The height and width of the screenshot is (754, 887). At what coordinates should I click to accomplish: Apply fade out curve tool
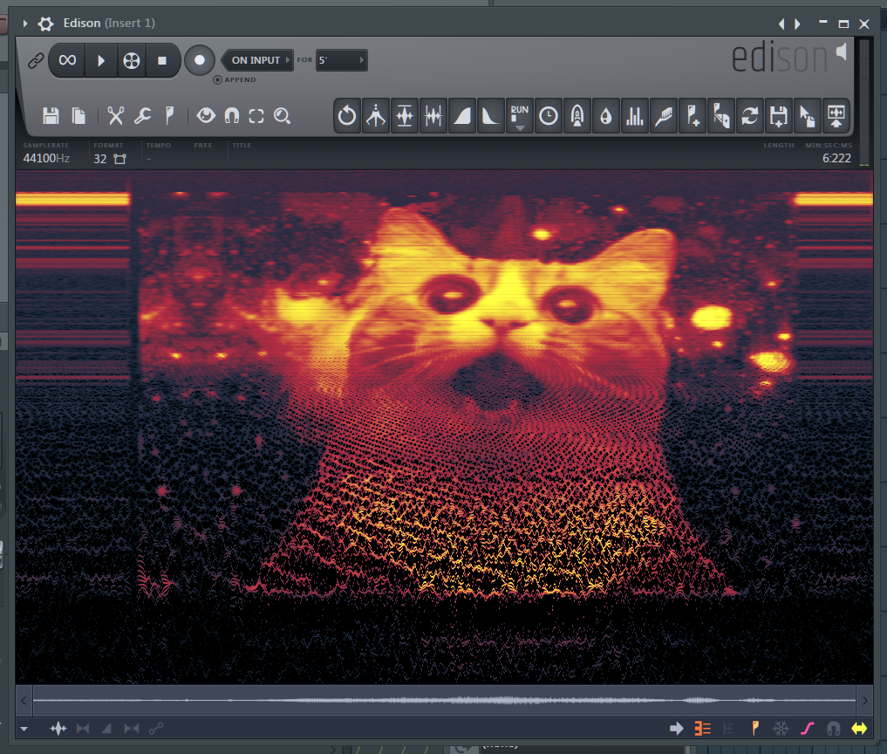point(490,116)
